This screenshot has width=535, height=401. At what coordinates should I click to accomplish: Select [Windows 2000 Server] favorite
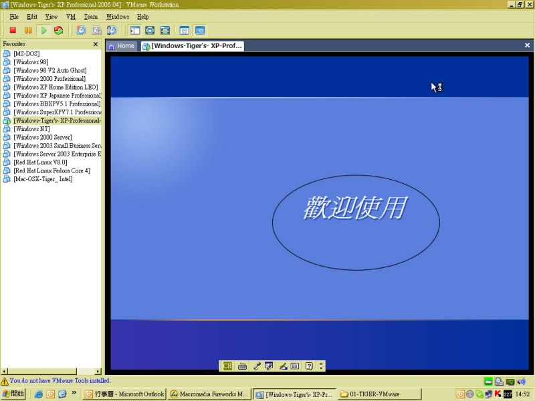point(43,137)
